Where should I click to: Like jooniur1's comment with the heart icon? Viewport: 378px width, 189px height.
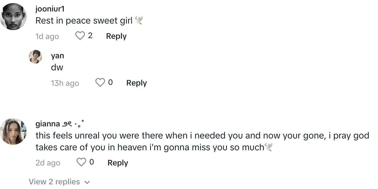(x=80, y=36)
